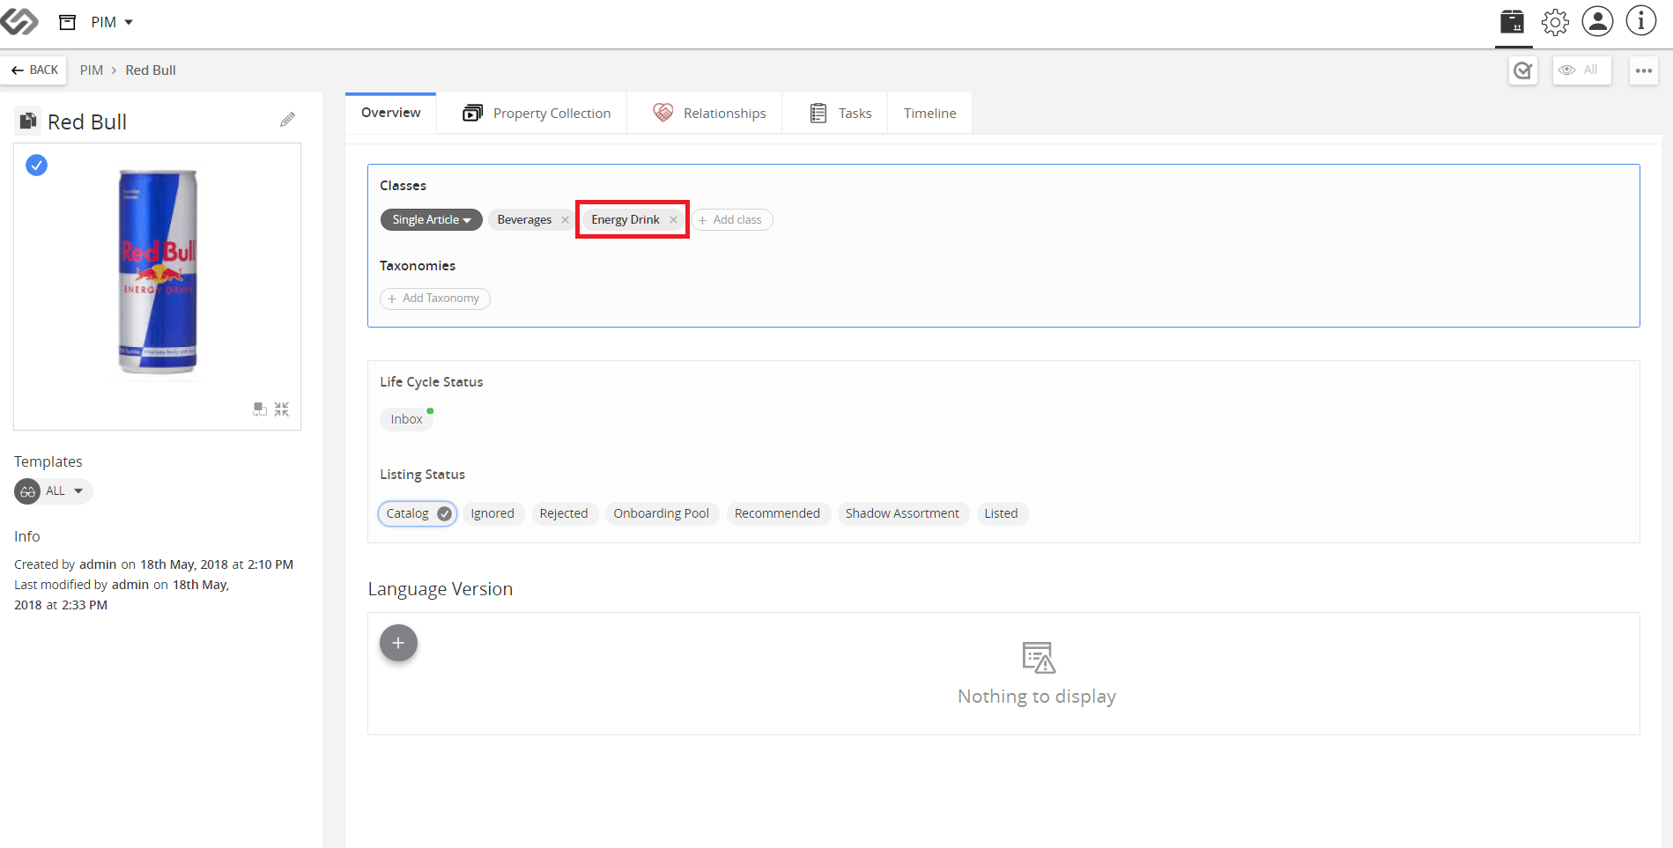
Task: Click the archive box icon beside PIM
Action: [x=67, y=22]
